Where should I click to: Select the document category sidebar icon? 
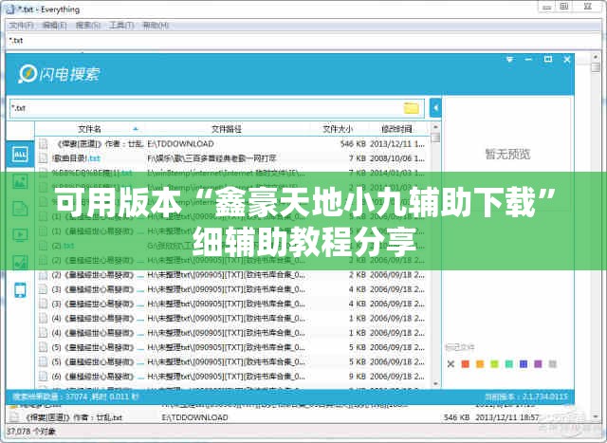20,208
